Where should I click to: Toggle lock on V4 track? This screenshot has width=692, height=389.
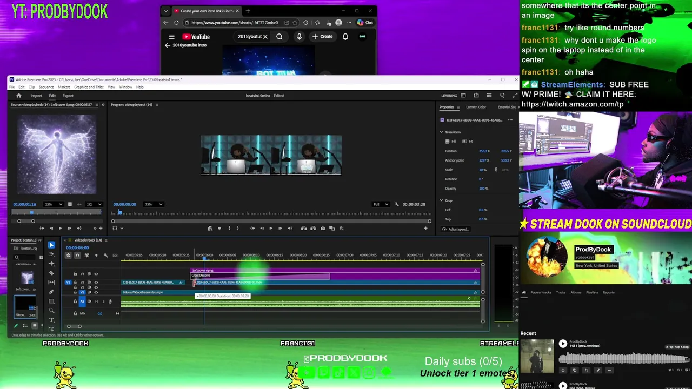[75, 273]
